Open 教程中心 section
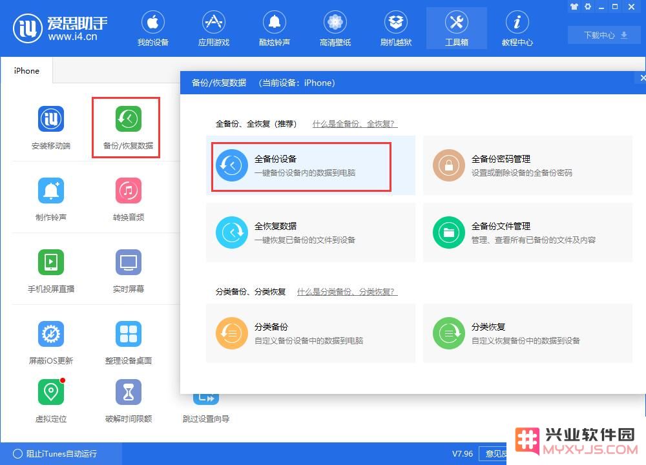Screen dimensions: 646x465 517,29
